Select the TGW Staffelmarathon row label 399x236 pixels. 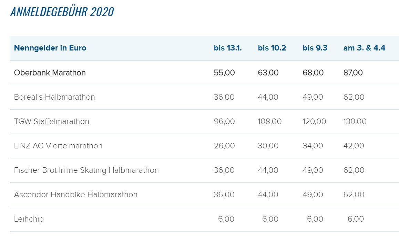52,122
